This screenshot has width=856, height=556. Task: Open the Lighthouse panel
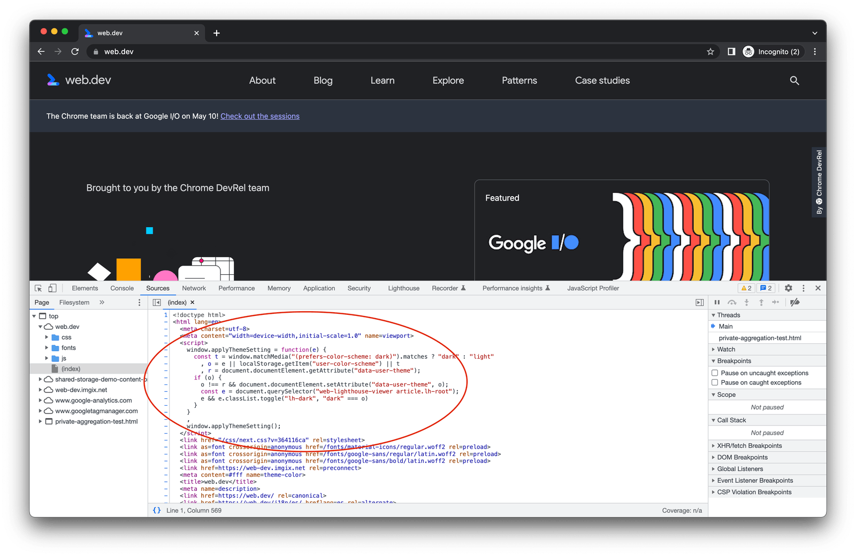pos(403,288)
